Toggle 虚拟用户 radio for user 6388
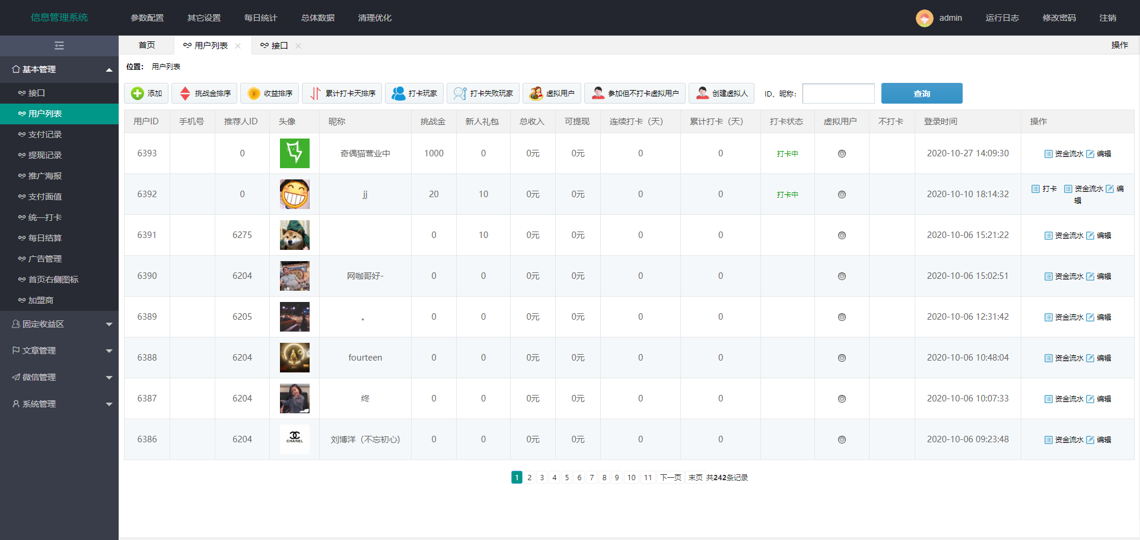1140x540 pixels. (x=842, y=358)
